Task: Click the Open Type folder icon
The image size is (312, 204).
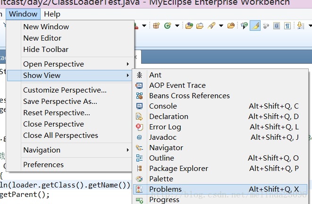Action: 189,25
